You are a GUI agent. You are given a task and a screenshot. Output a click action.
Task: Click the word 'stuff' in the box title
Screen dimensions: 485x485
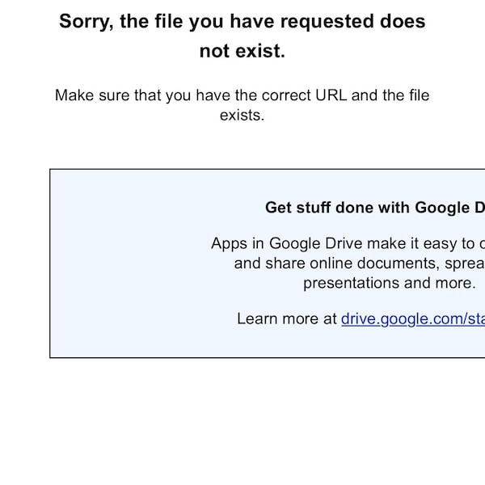pyautogui.click(x=314, y=208)
